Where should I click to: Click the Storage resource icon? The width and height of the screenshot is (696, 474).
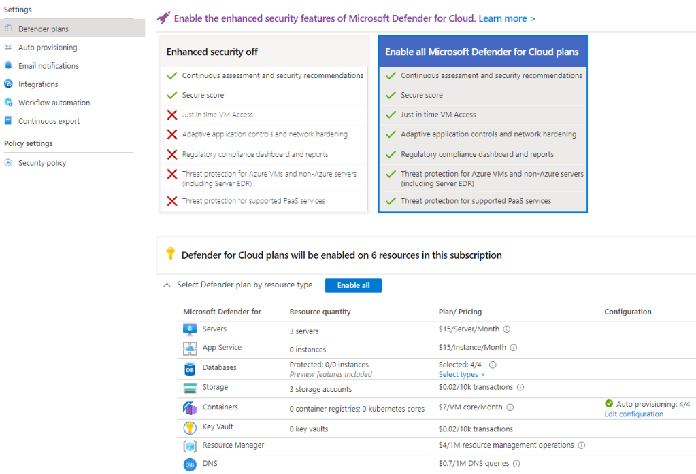pos(190,388)
